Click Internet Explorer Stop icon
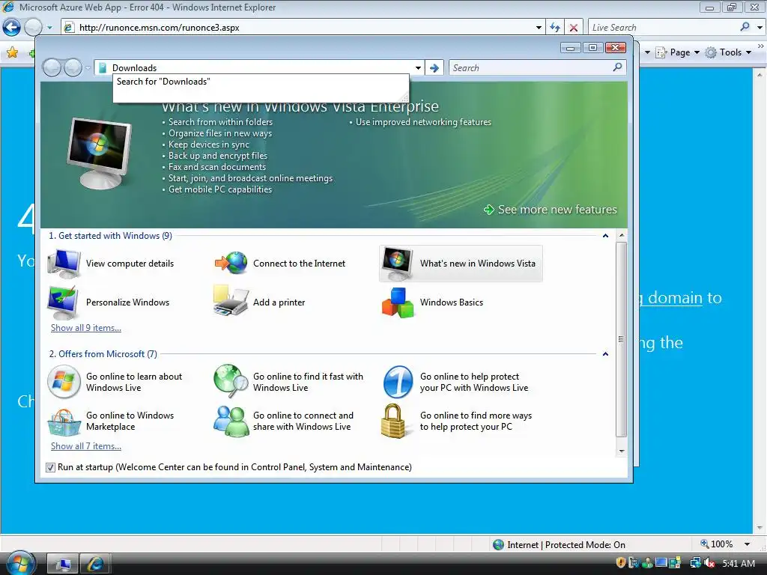The height and width of the screenshot is (575, 767). pos(573,28)
